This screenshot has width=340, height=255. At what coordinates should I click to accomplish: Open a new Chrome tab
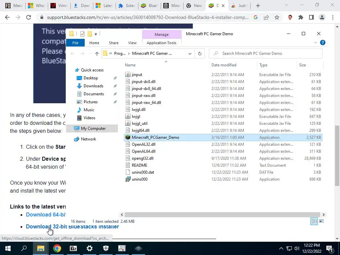[x=258, y=6]
